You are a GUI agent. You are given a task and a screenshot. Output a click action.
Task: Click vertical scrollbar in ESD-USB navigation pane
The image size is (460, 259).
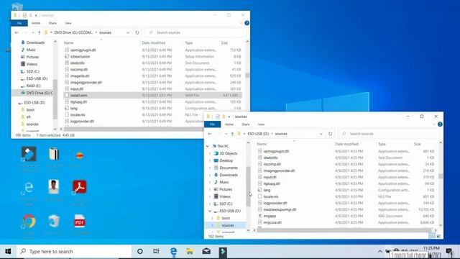tap(248, 186)
